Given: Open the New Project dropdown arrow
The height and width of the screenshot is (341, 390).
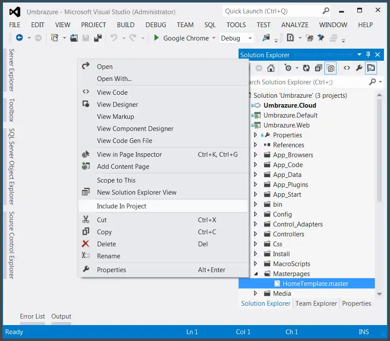Looking at the screenshot, I should pos(64,38).
